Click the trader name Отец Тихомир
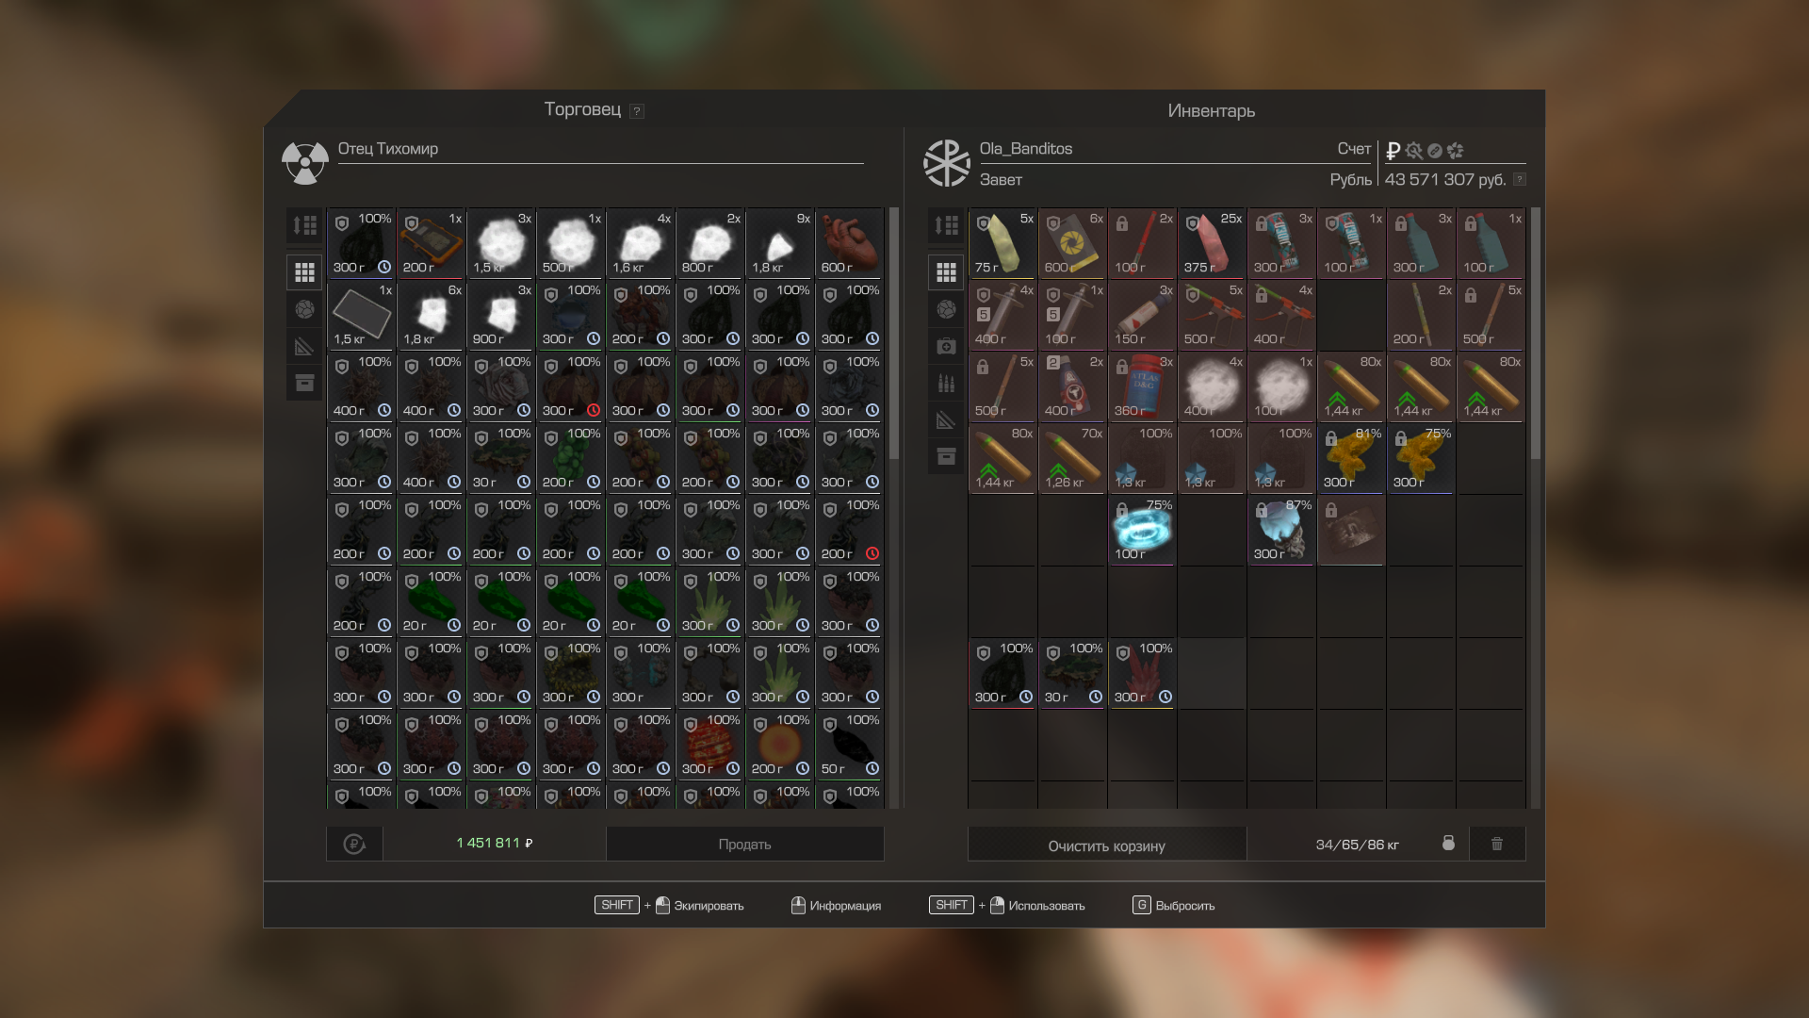 pyautogui.click(x=388, y=149)
